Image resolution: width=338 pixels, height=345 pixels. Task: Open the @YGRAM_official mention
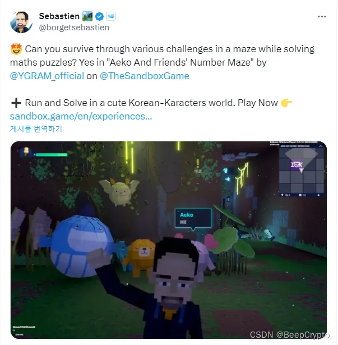click(x=47, y=76)
